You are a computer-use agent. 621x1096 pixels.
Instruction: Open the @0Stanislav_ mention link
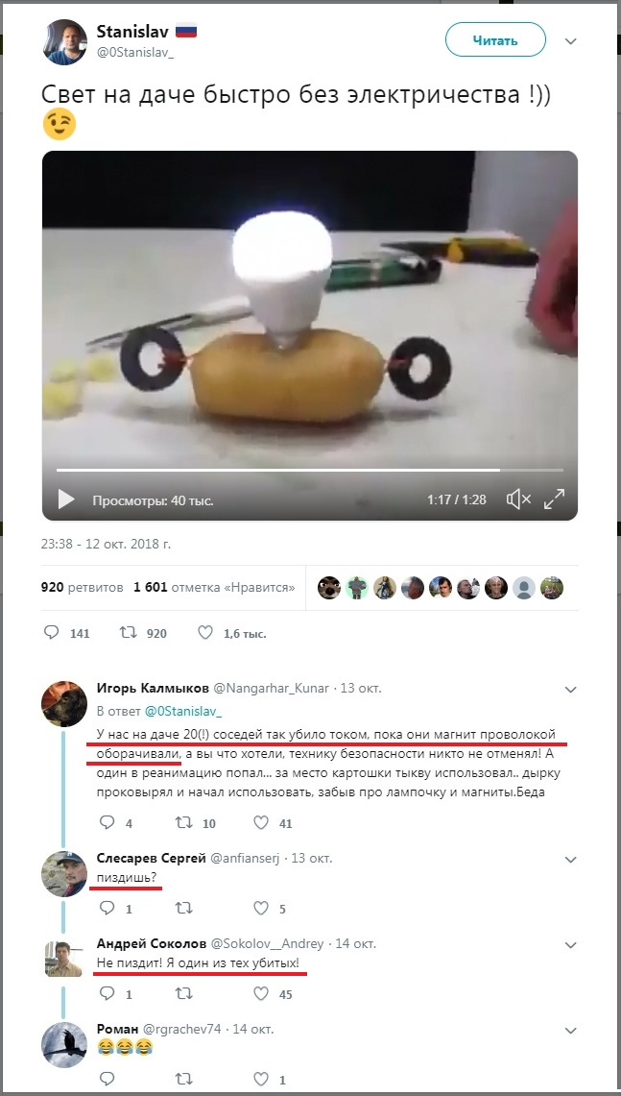click(182, 712)
